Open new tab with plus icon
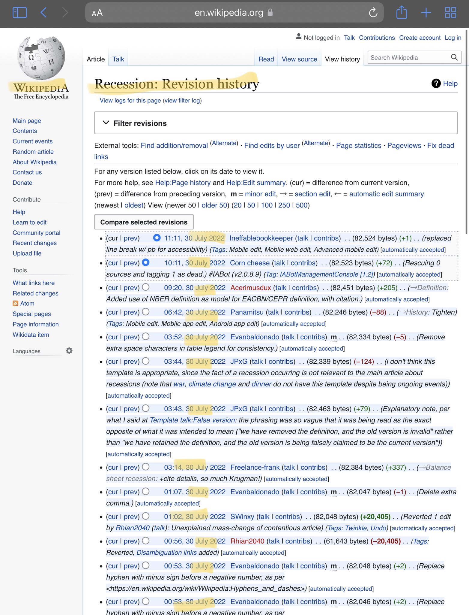Viewport: 469px width, 615px height. coord(426,13)
